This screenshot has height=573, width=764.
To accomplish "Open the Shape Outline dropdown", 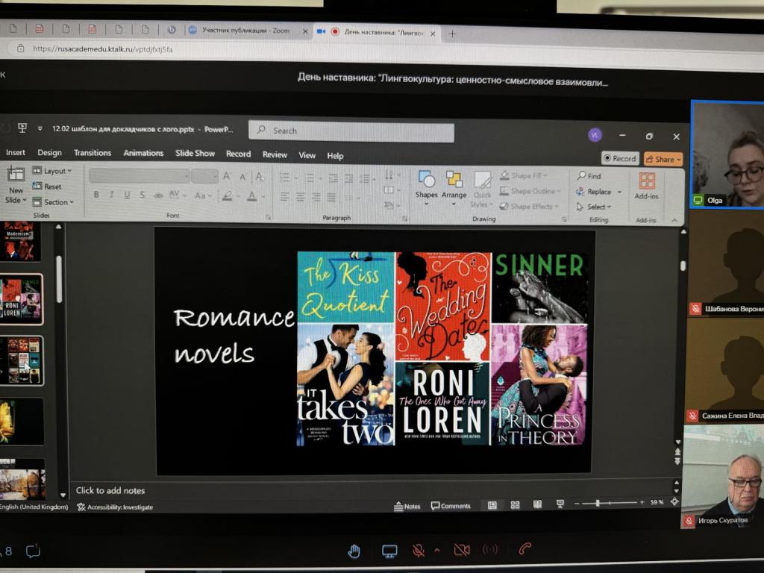I will (530, 190).
